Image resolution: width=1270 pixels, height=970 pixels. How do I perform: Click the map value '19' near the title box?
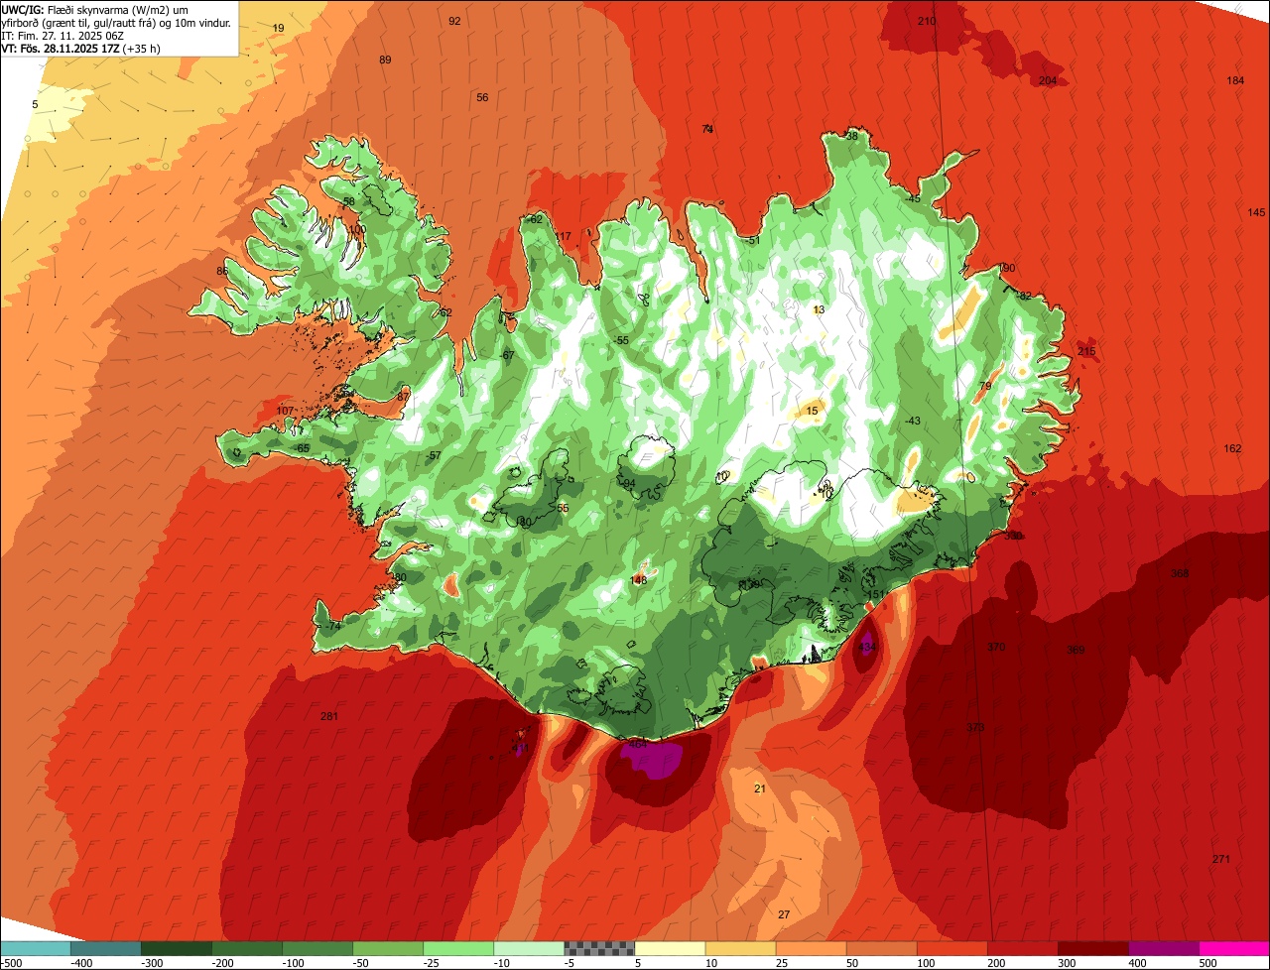point(278,28)
